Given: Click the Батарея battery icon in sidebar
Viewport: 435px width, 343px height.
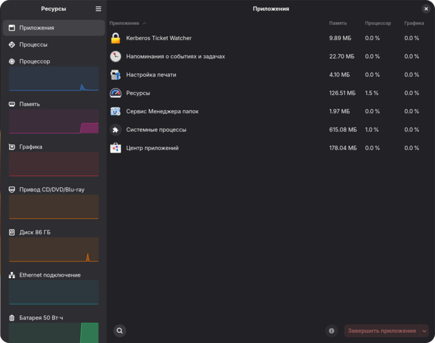Looking at the screenshot, I should pos(11,318).
